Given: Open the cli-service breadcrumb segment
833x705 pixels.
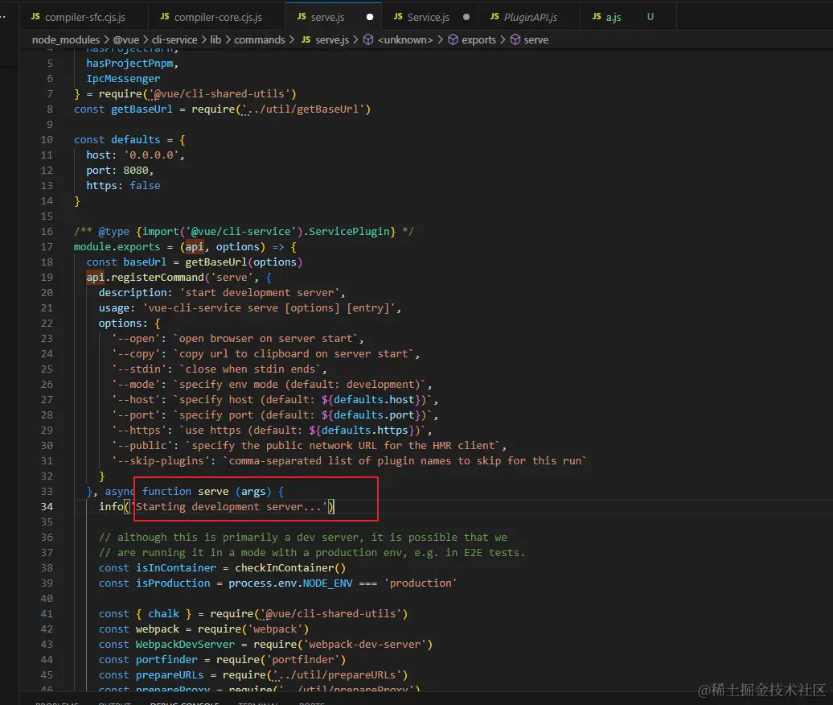Looking at the screenshot, I should [174, 40].
